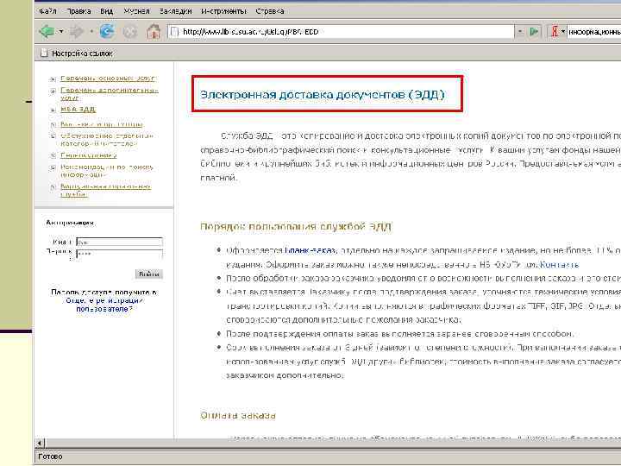Screen dimensions: 621x466
Task: Open the Контакты link
Action: 559,264
